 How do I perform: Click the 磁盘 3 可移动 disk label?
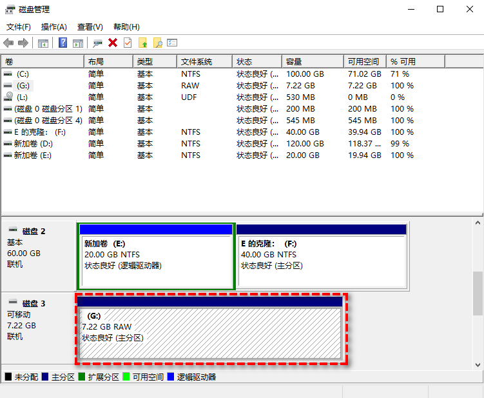[39, 328]
